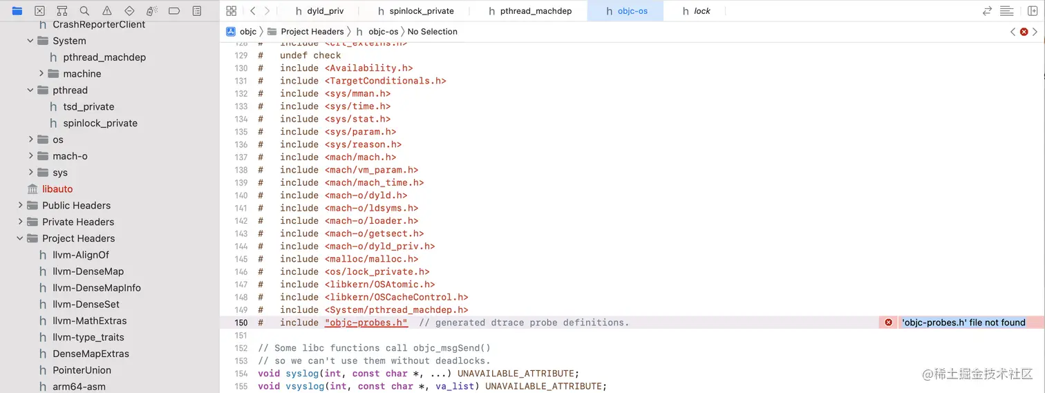
Task: Click the "objc-probes.h" include text
Action: tap(366, 323)
